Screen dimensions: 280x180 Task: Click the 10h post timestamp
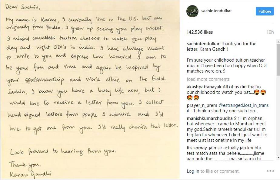[270, 32]
